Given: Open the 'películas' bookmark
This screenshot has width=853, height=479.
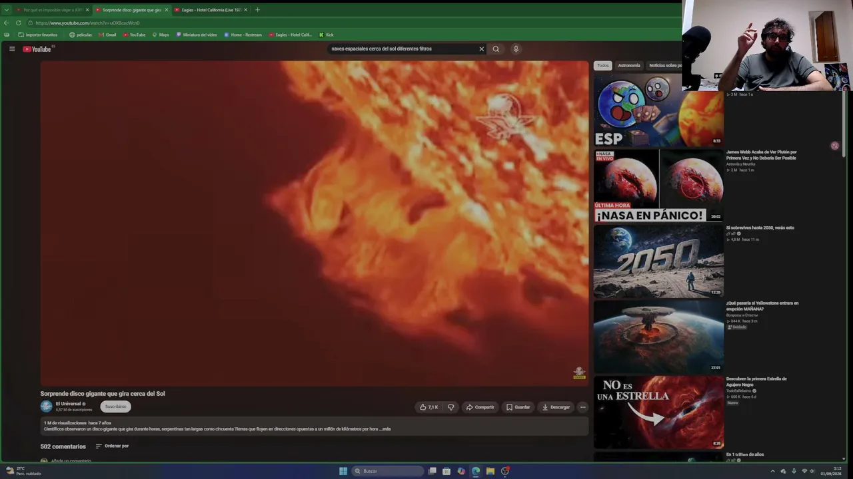Looking at the screenshot, I should (x=81, y=35).
